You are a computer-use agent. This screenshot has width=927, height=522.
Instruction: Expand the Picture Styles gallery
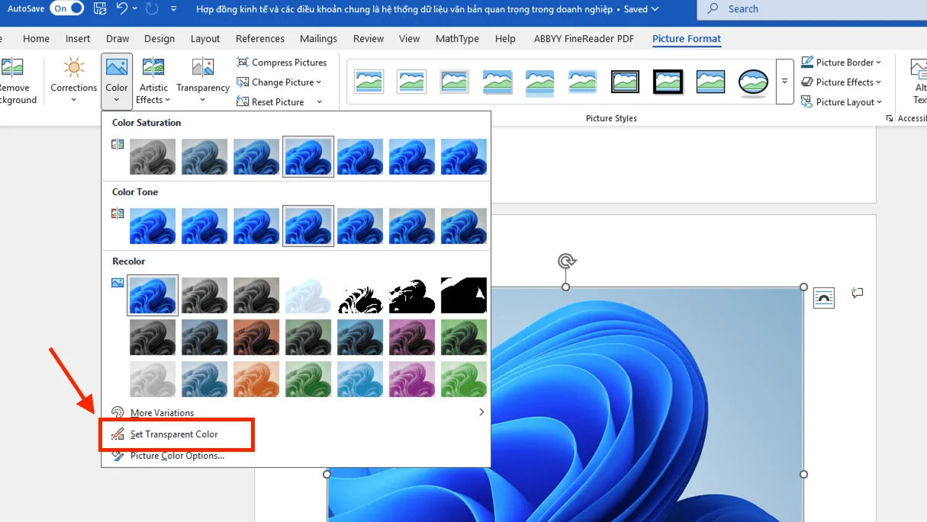[784, 82]
